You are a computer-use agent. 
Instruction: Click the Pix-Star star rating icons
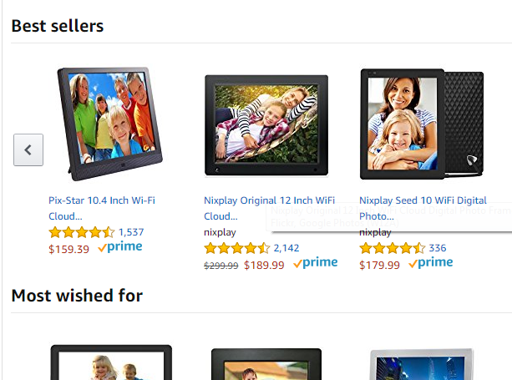tap(82, 232)
